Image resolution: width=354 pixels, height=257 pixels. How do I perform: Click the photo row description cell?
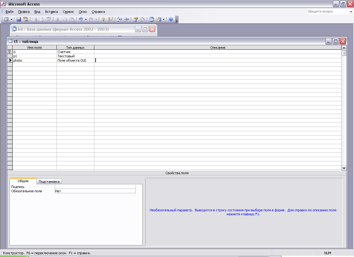(218, 60)
